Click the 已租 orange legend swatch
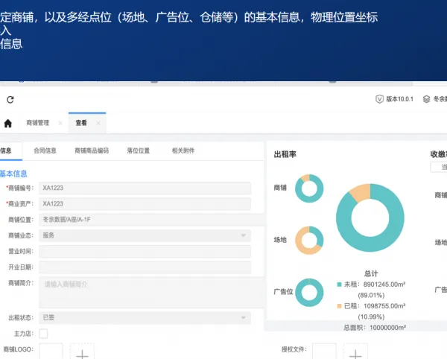The width and height of the screenshot is (447, 359). tap(339, 306)
